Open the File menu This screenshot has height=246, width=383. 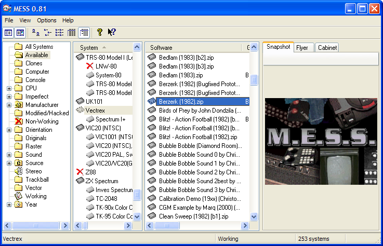pos(9,20)
